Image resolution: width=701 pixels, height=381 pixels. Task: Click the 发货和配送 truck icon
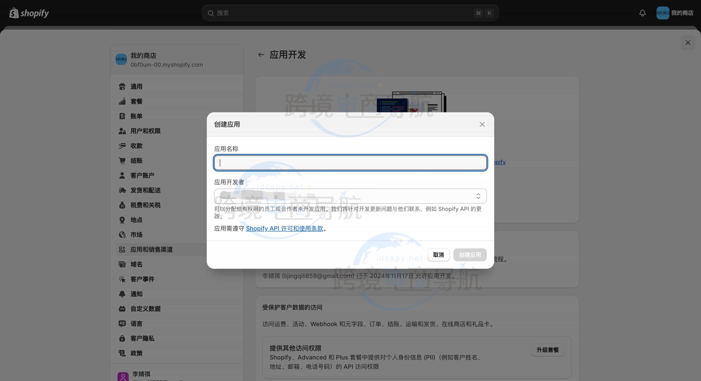pyautogui.click(x=122, y=190)
